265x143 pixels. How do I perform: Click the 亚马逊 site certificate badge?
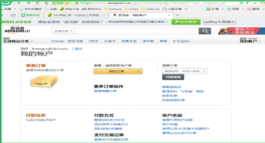(62, 3)
